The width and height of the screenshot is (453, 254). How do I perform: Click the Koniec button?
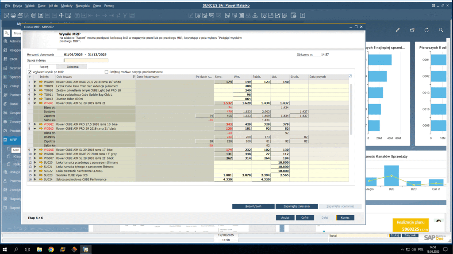[x=345, y=218]
